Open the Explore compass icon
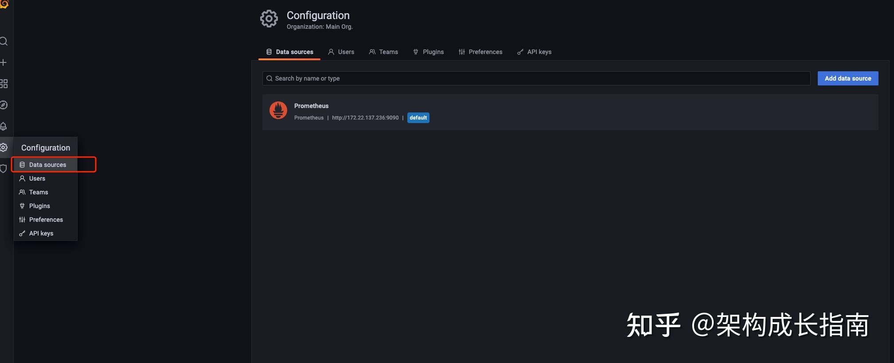Image resolution: width=894 pixels, height=363 pixels. click(x=4, y=105)
